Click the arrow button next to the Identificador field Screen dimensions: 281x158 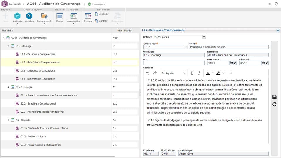click(186, 47)
